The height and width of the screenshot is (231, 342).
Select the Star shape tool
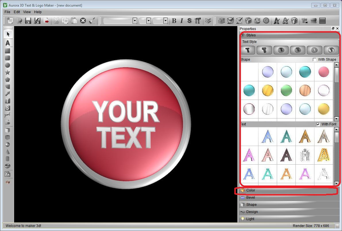8,72
